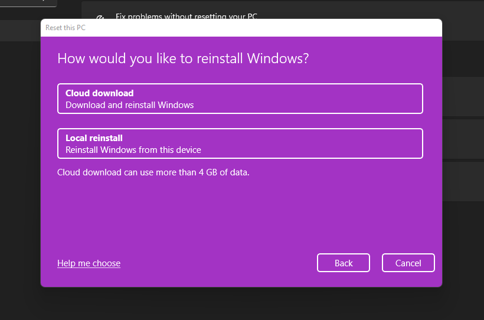
Task: Click 'Fix problems without resetting your PC' in Settings
Action: (186, 17)
